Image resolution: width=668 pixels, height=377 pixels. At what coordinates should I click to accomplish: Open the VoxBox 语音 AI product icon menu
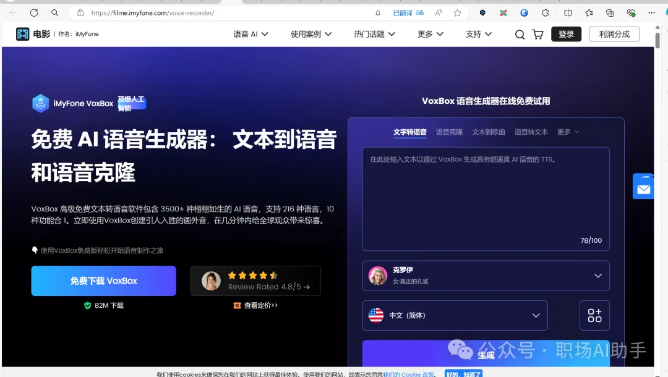click(250, 34)
